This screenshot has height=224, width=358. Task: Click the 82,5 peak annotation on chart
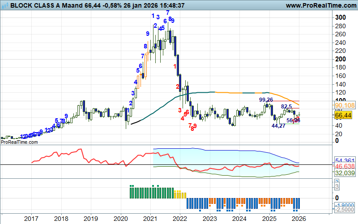(286, 107)
